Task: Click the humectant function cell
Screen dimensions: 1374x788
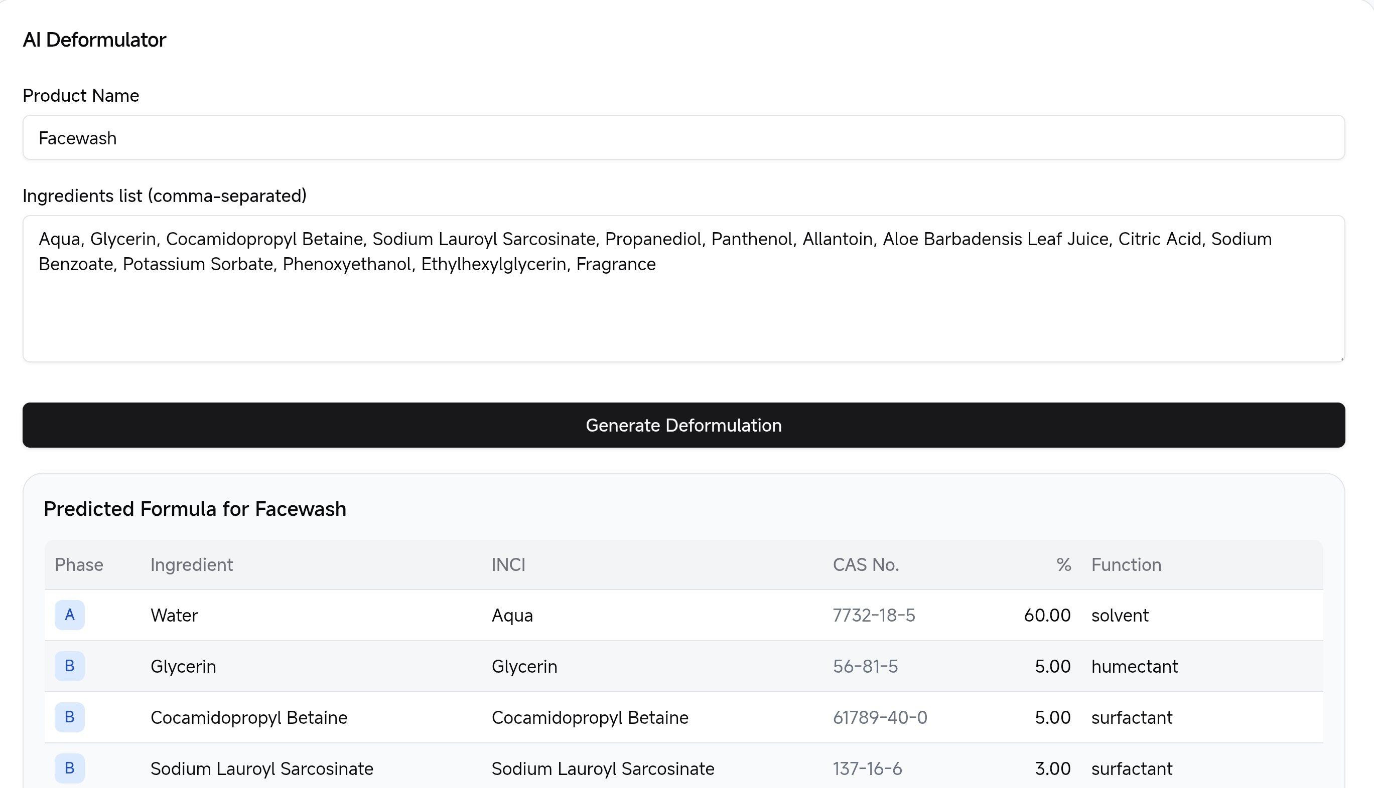Action: coord(1135,666)
